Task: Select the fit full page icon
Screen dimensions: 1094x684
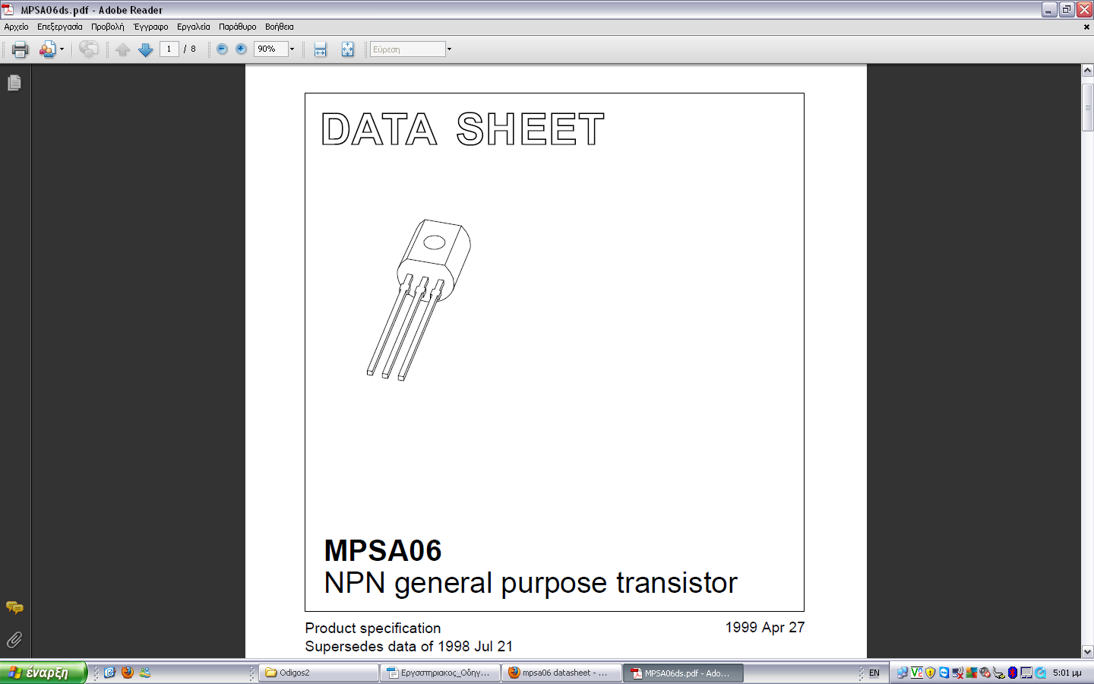Action: point(347,49)
